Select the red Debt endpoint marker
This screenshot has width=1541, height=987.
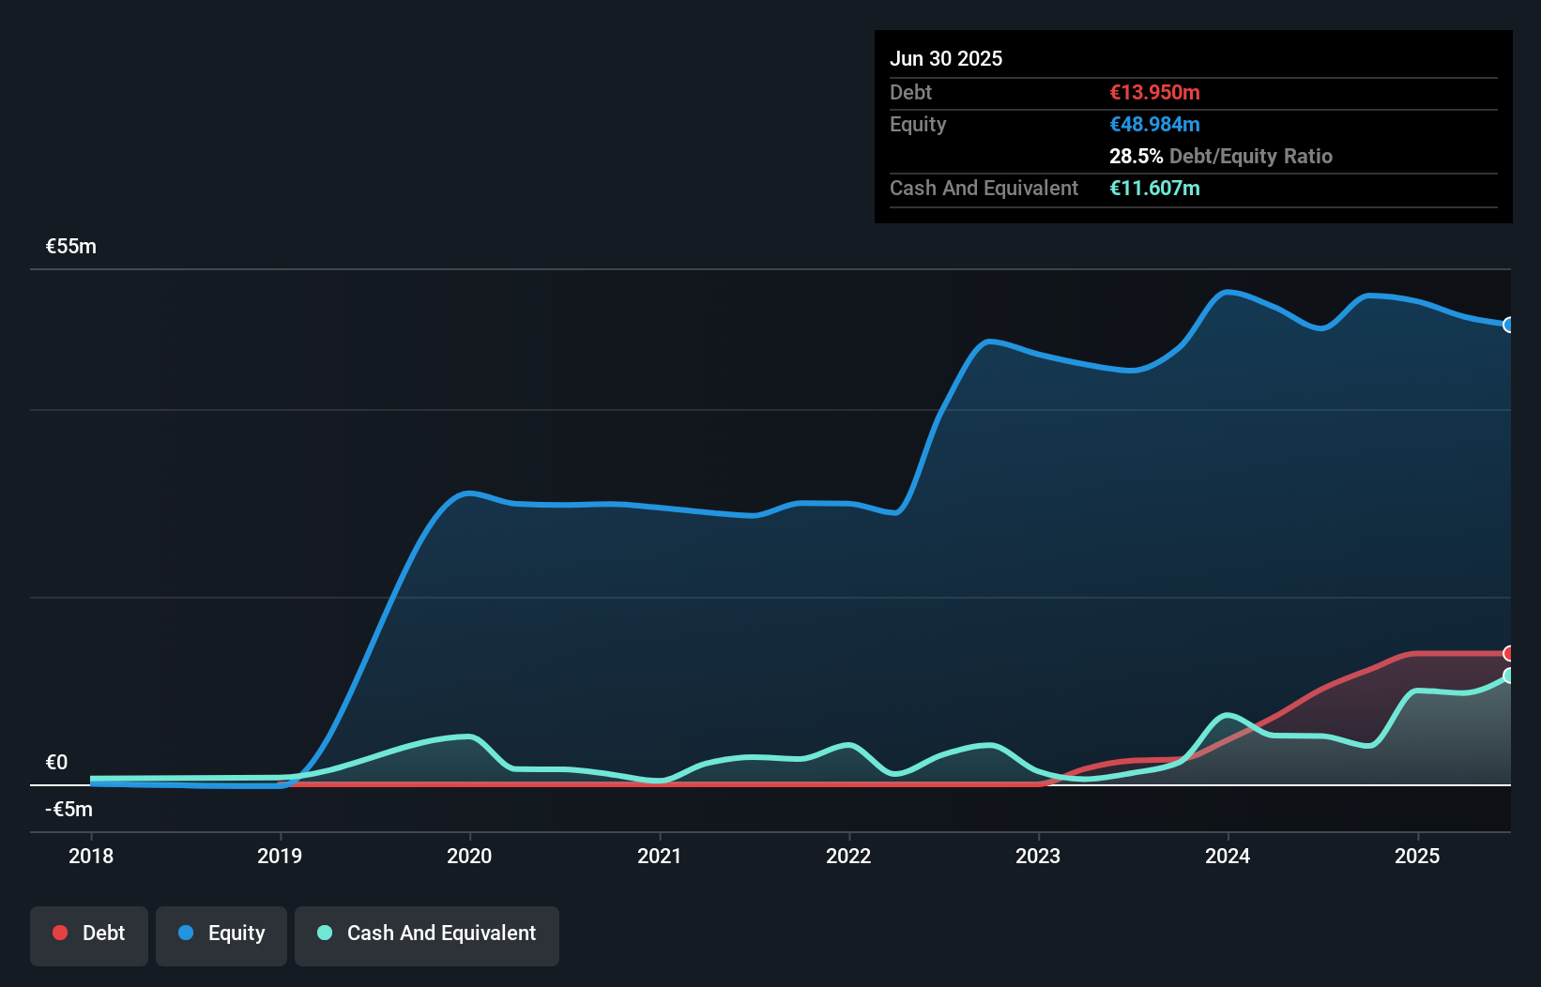[1509, 653]
